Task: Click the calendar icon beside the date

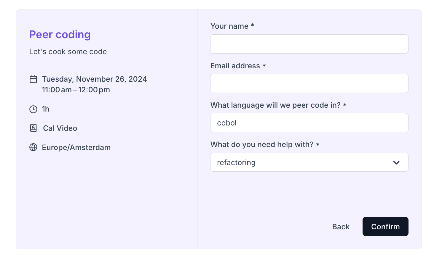Action: [x=33, y=79]
